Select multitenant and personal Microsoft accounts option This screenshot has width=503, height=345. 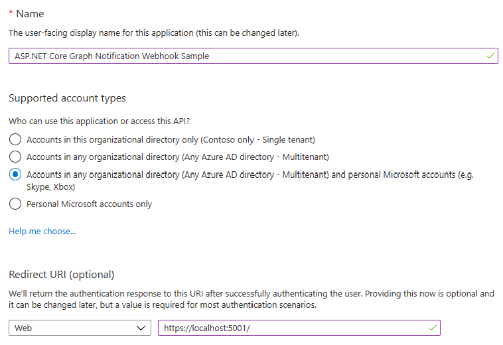point(15,174)
